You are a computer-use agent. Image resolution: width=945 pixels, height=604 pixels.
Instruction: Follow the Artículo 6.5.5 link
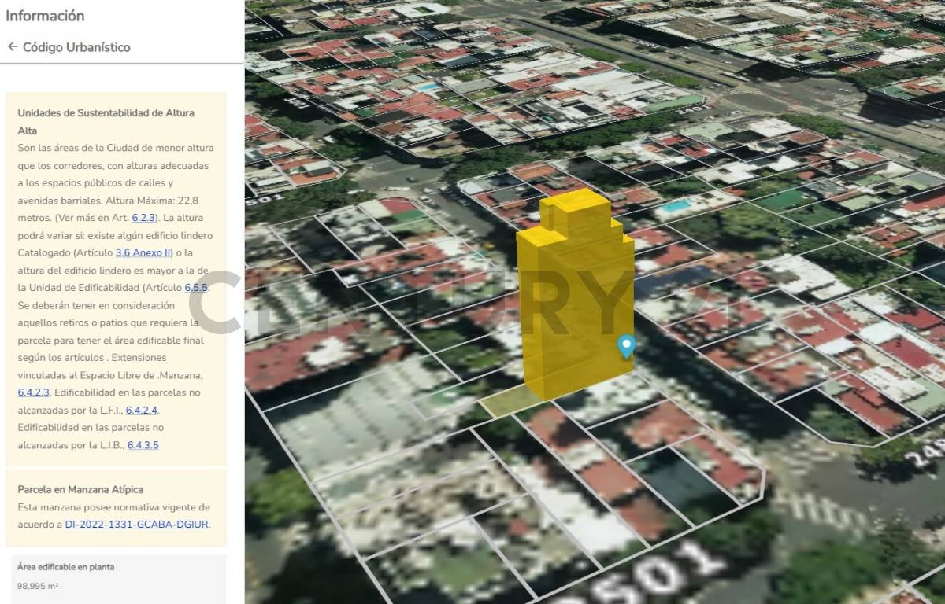[197, 288]
